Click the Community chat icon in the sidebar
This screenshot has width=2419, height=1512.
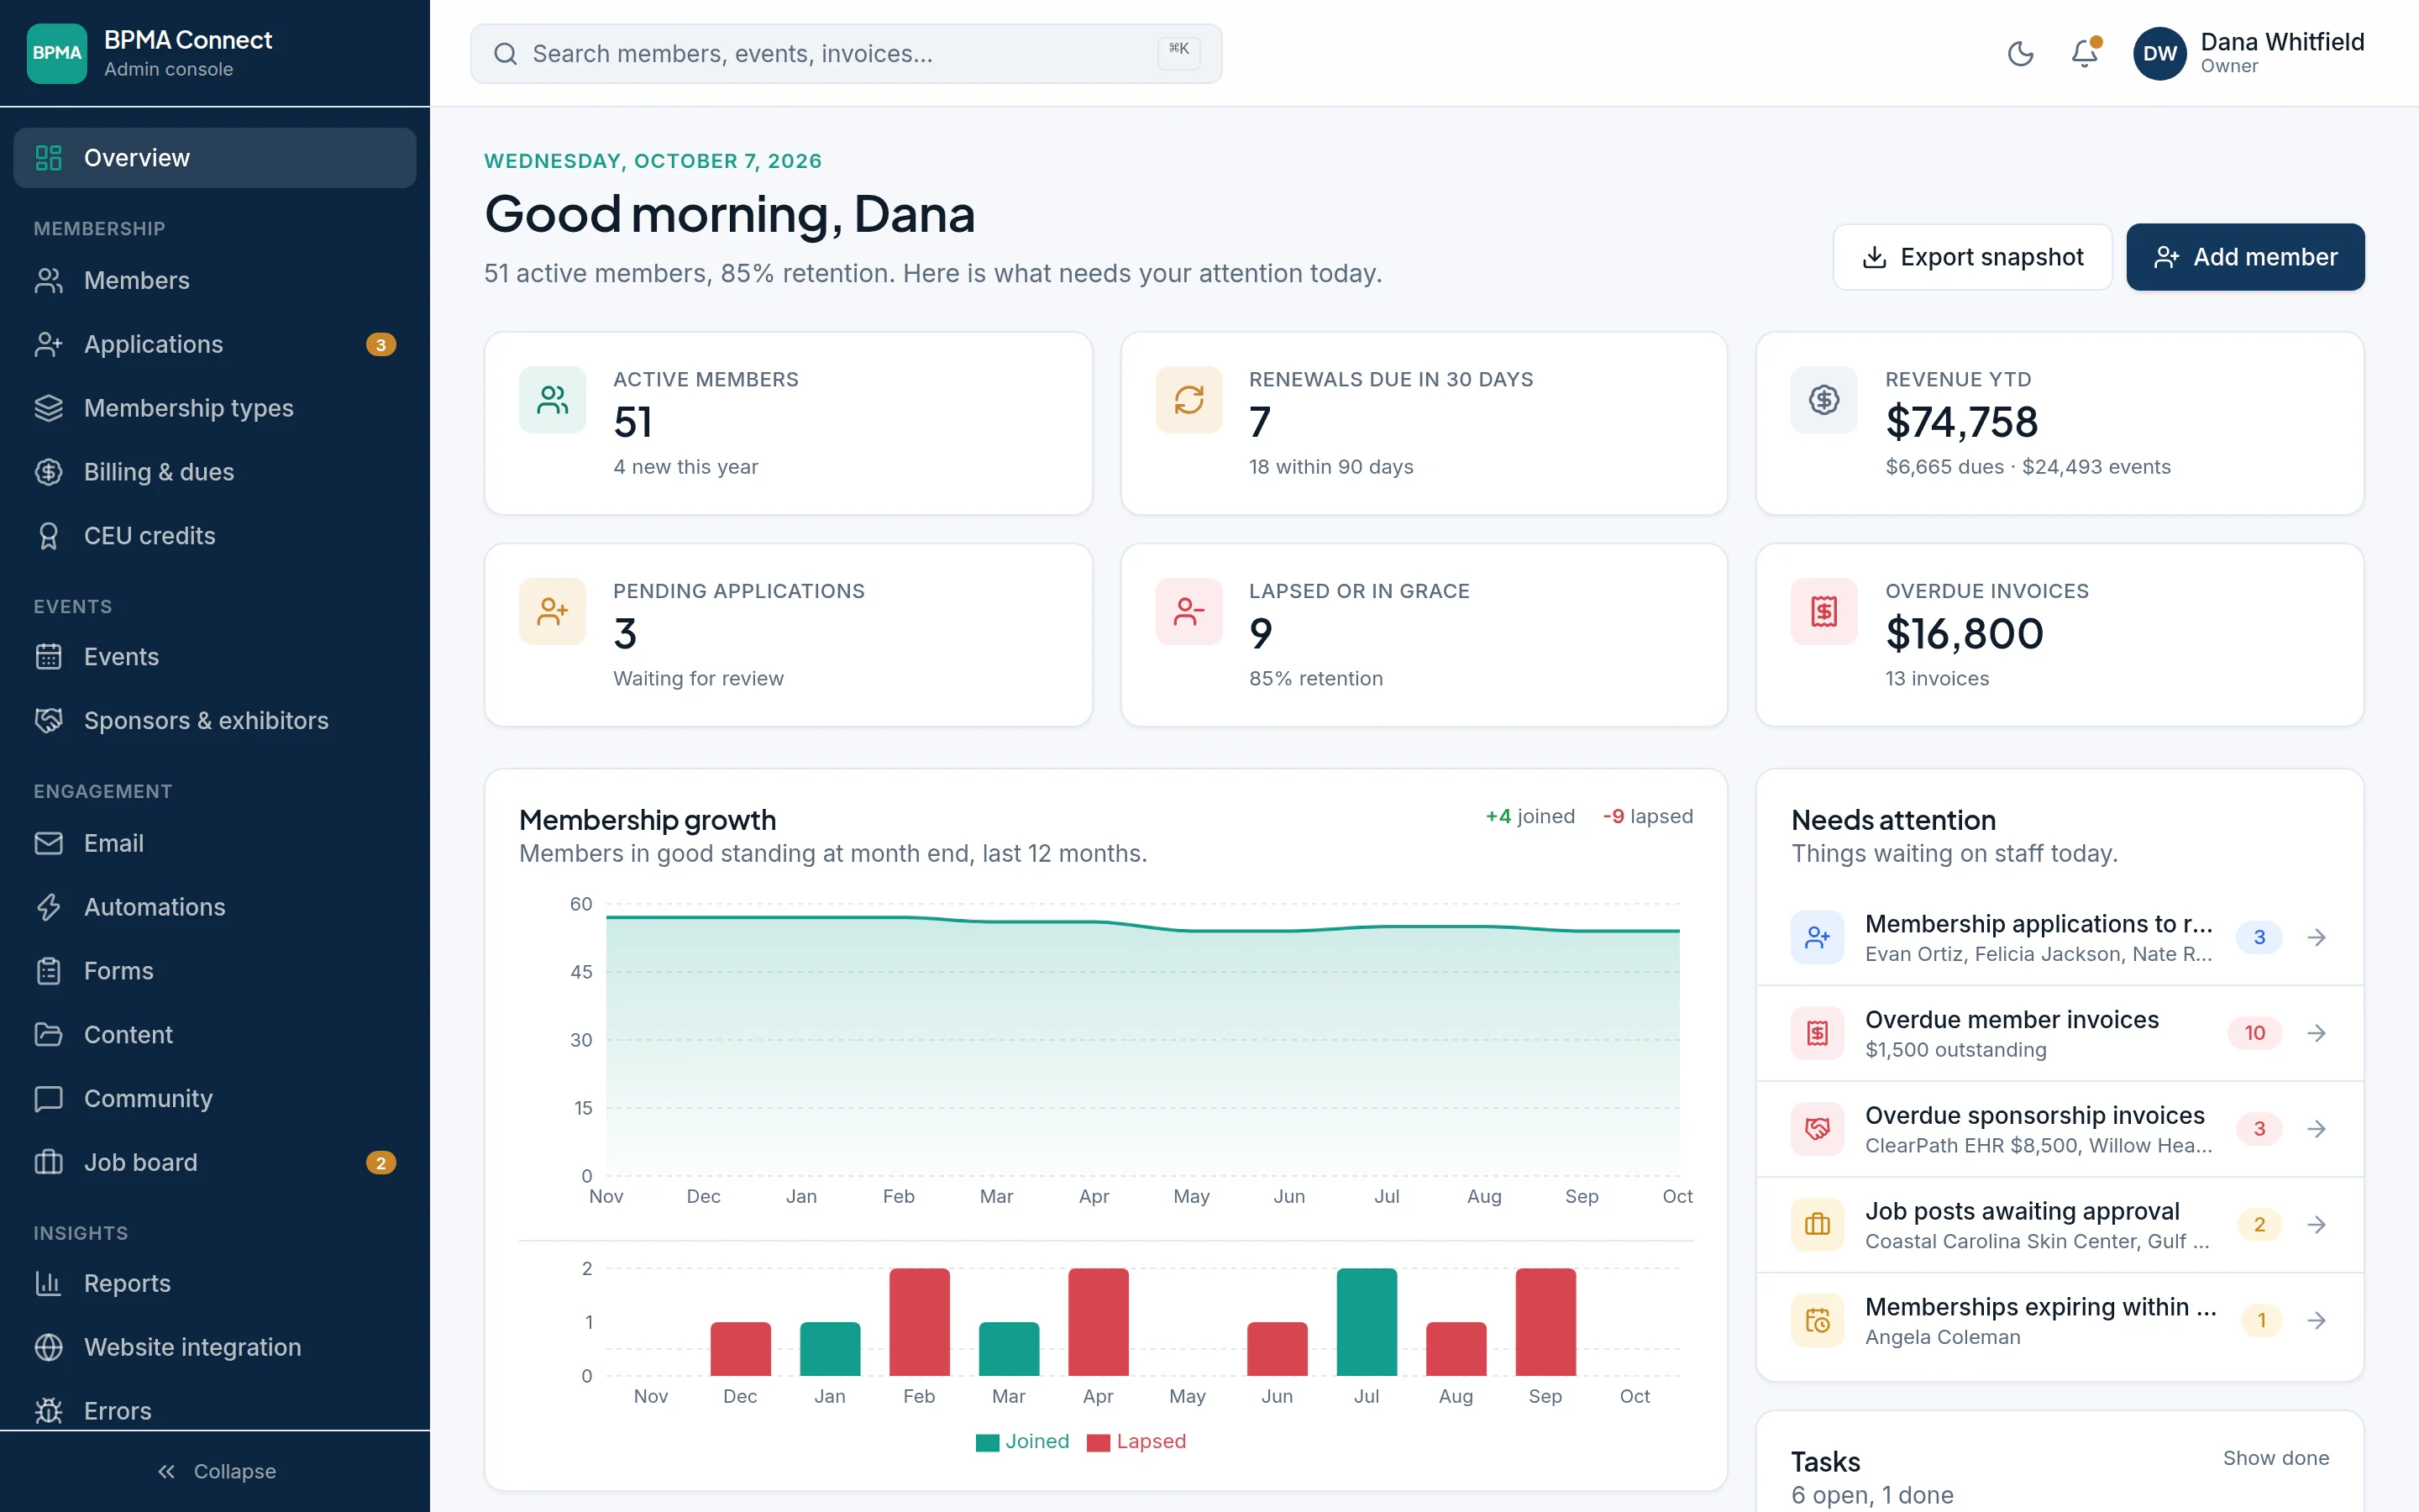point(48,1099)
